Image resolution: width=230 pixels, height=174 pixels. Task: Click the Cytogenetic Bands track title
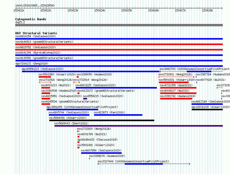[31, 19]
